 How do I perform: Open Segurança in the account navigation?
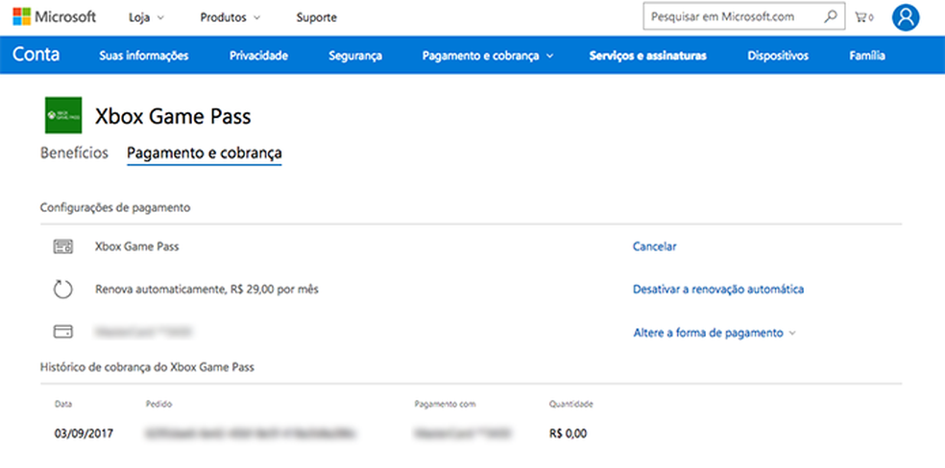click(x=355, y=56)
